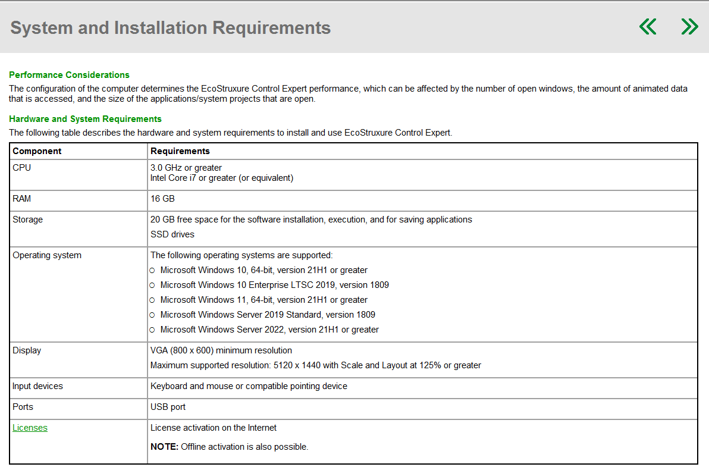This screenshot has height=467, width=709.
Task: Select the Intel Core i7 or greater line
Action: tap(221, 178)
